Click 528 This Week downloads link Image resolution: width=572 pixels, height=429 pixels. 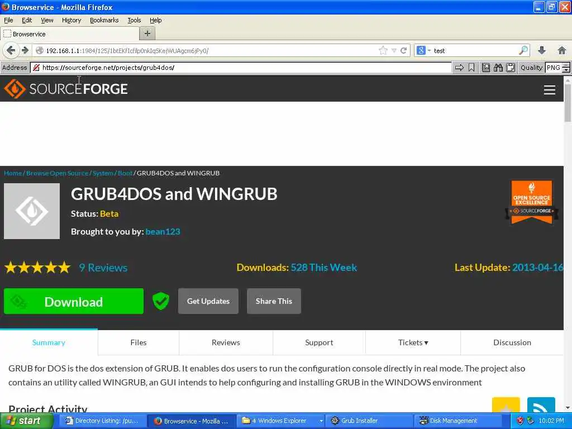[x=324, y=268]
